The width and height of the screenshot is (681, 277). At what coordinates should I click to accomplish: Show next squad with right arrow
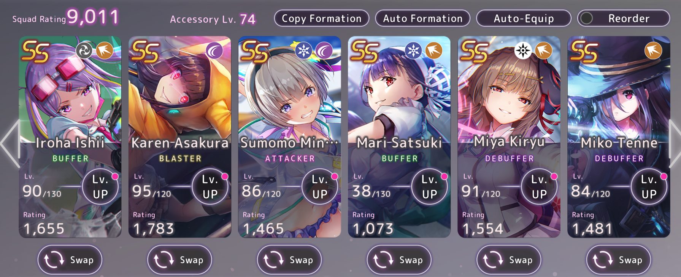675,143
